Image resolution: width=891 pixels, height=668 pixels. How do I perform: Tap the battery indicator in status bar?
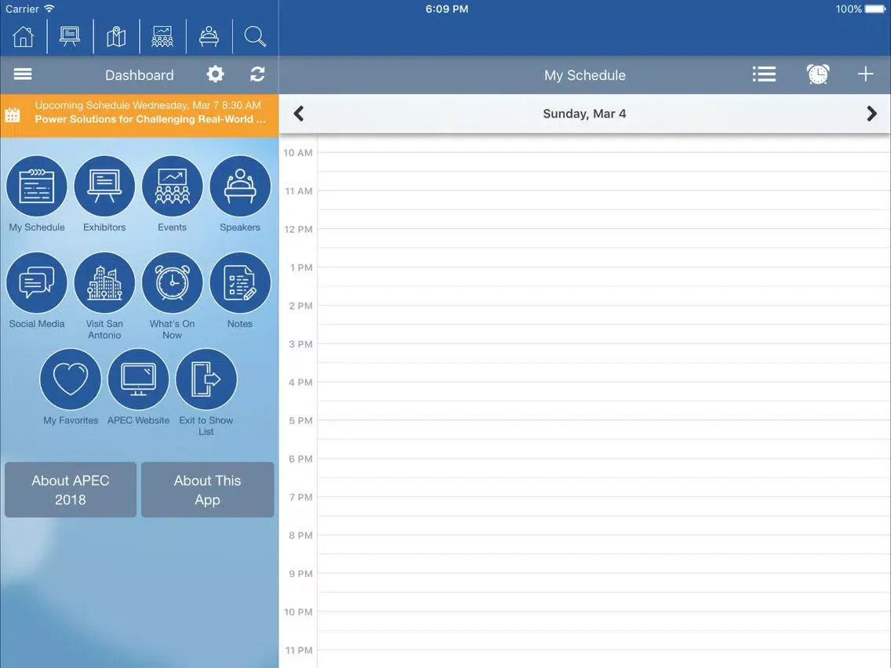[875, 9]
